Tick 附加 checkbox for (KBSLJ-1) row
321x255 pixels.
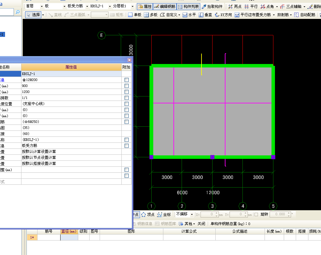[x=126, y=140]
